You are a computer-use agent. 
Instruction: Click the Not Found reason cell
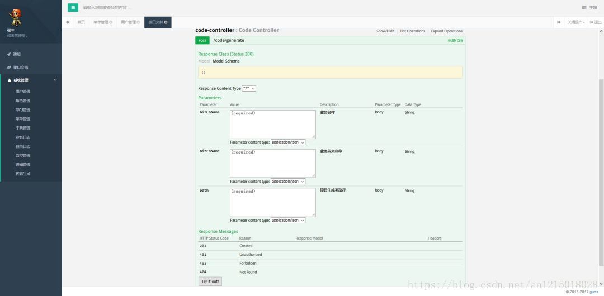coord(248,272)
